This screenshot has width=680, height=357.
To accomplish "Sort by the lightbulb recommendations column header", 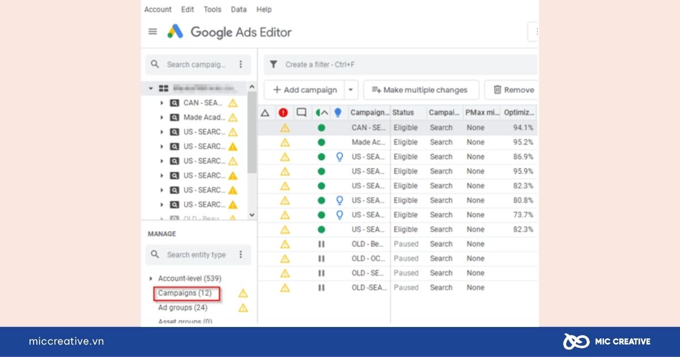I will [338, 113].
